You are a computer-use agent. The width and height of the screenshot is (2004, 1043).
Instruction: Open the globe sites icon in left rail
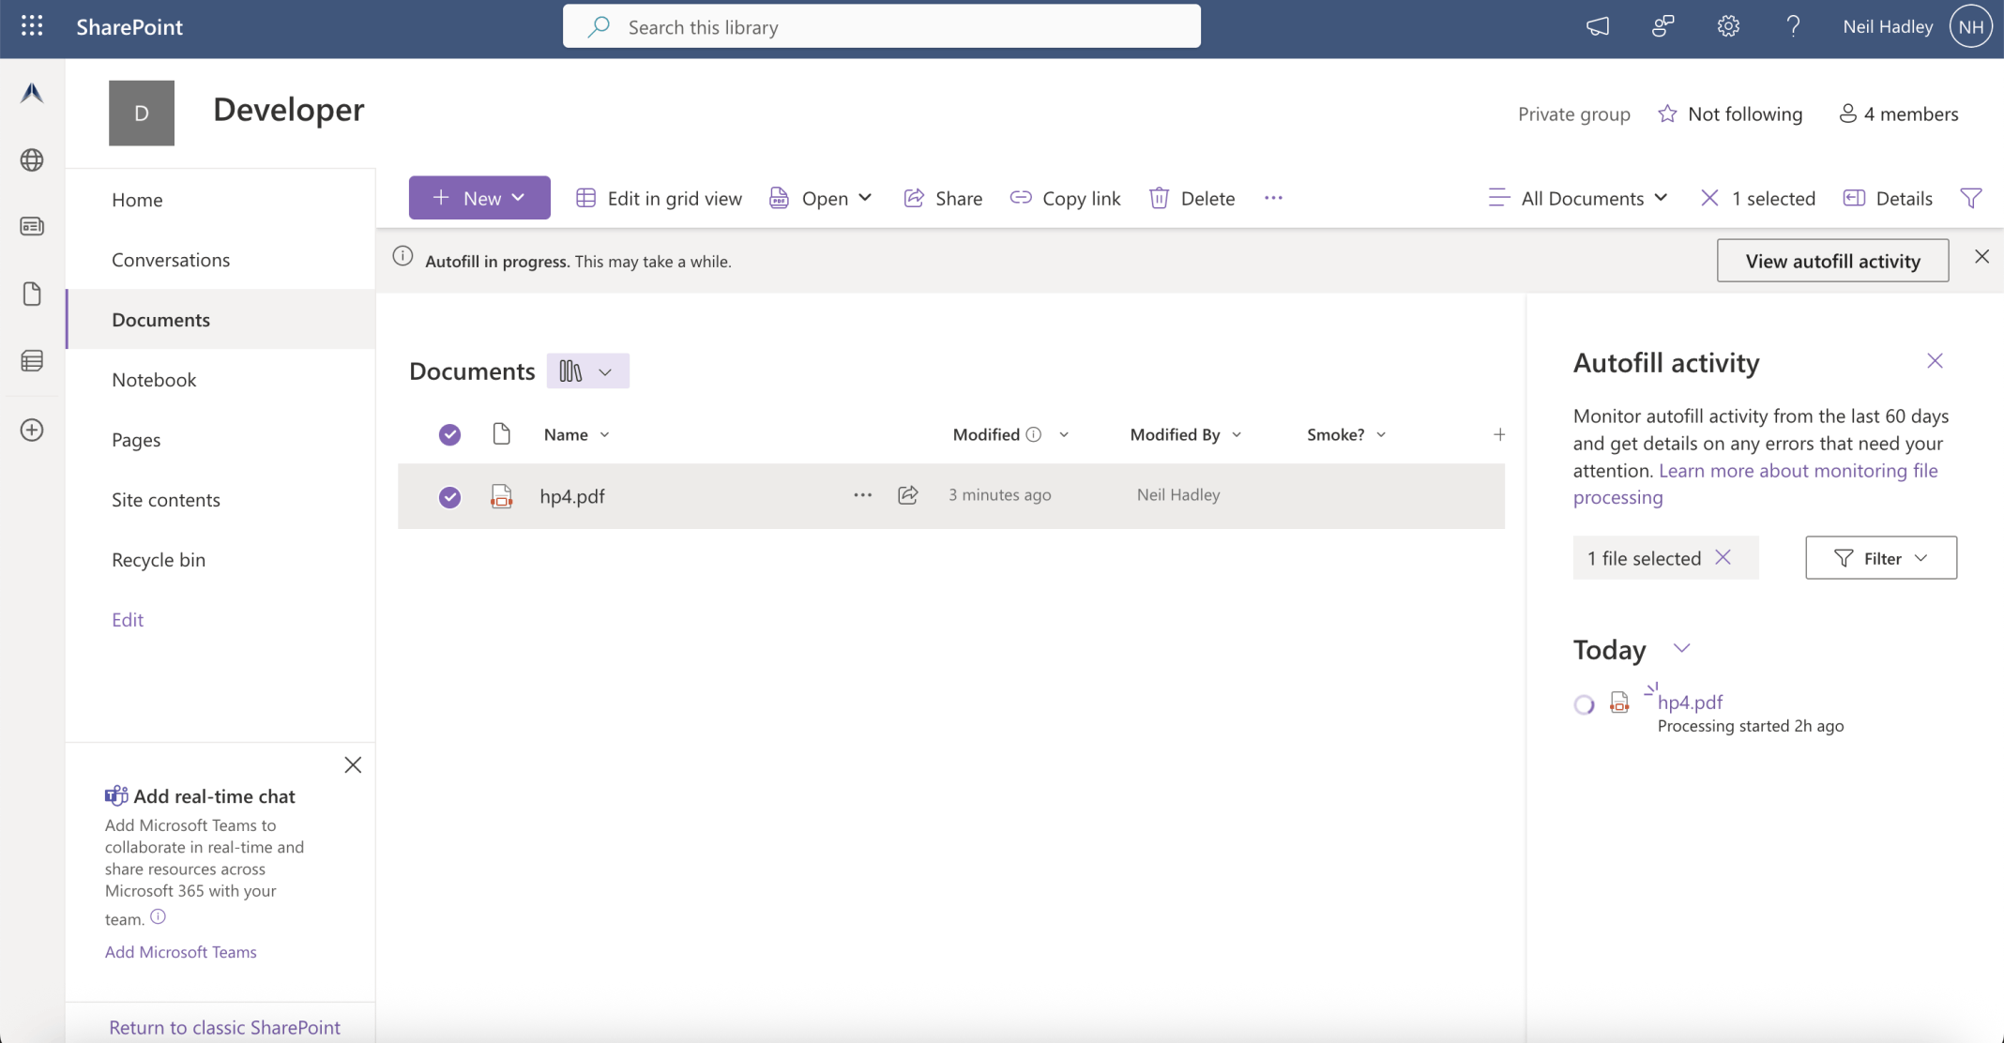pyautogui.click(x=32, y=160)
